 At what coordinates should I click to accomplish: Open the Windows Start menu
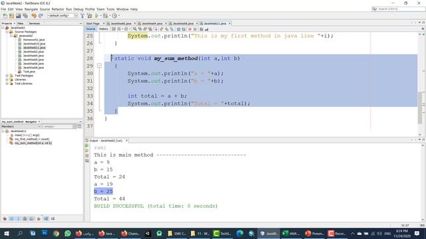(7, 233)
